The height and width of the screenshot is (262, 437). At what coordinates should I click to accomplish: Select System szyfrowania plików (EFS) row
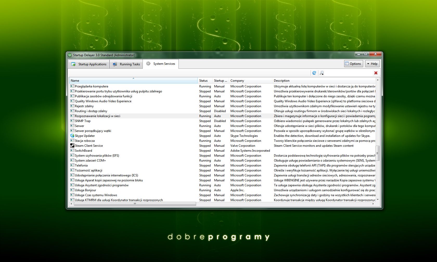pos(222,156)
